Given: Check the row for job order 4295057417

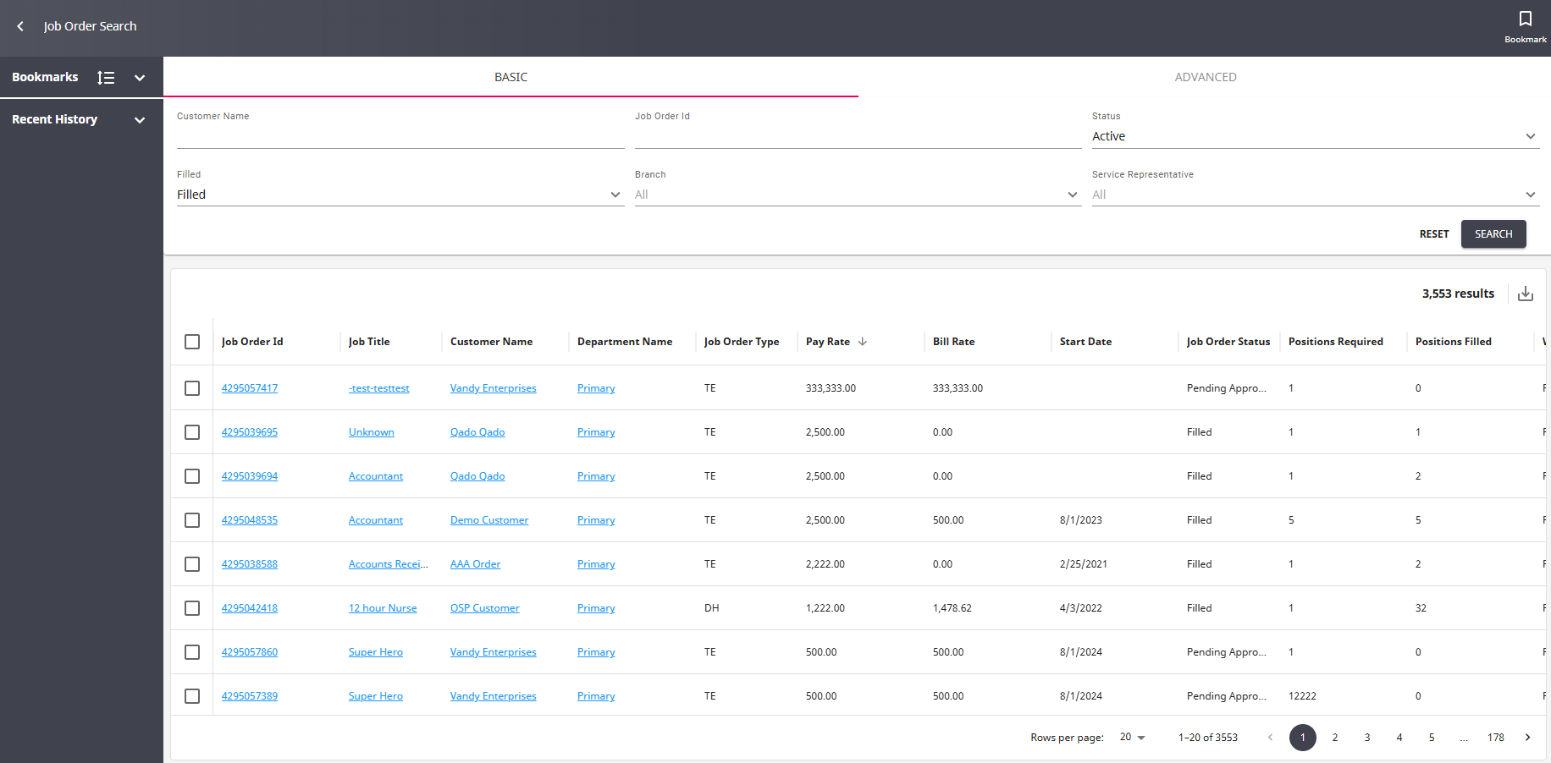Looking at the screenshot, I should tap(192, 388).
